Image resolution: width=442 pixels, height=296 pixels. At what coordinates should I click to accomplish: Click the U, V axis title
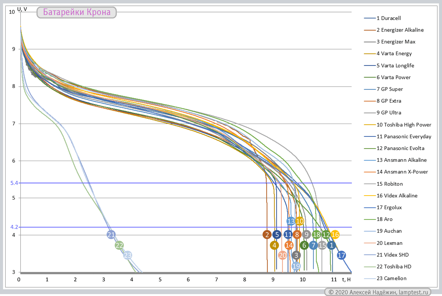coord(22,9)
